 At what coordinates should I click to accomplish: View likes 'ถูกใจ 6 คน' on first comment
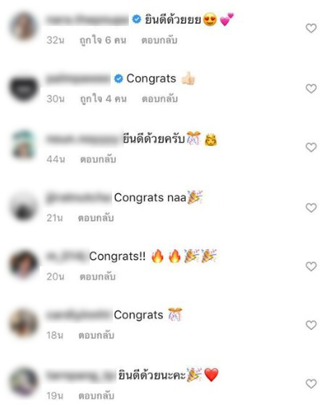pos(103,41)
